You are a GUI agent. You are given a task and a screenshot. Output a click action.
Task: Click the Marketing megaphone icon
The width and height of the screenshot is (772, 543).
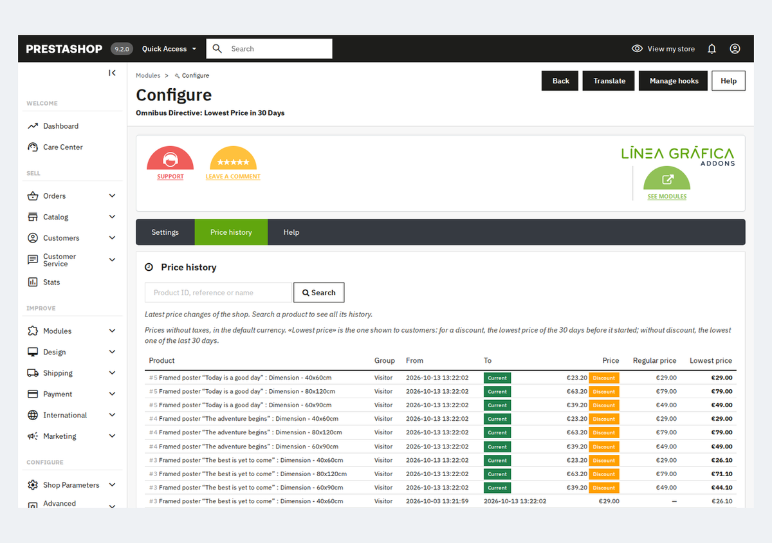(33, 436)
